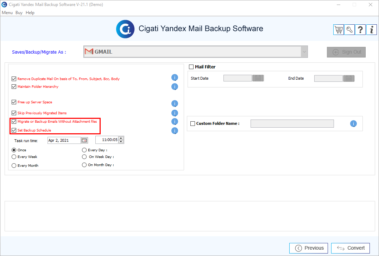Toggle Free up Server Space checkbox
The width and height of the screenshot is (379, 256).
[14, 102]
